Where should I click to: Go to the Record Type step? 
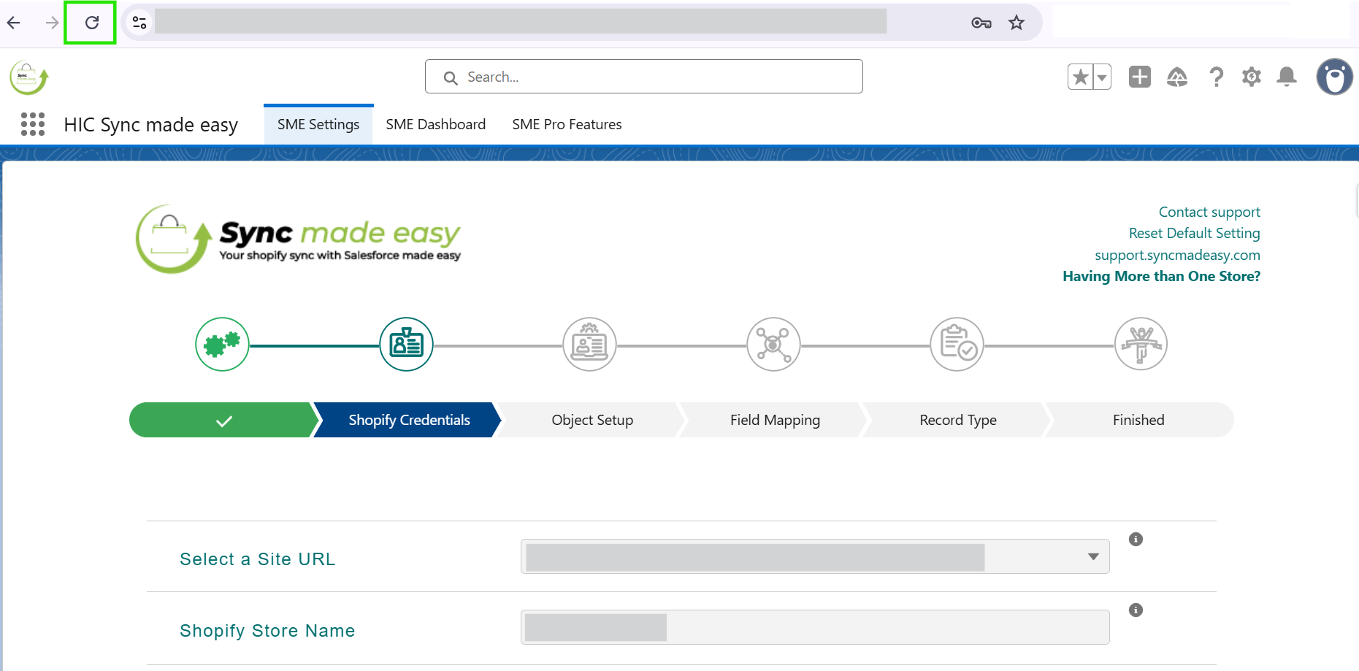click(958, 420)
